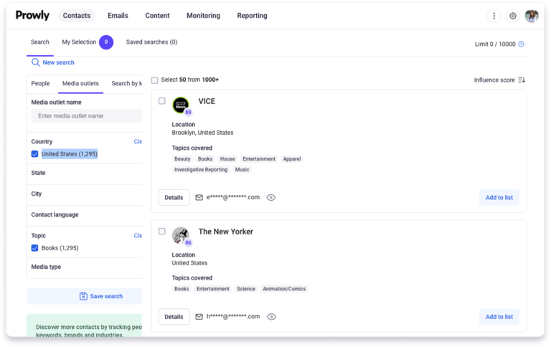
Task: Click the limit help question mark icon
Action: pyautogui.click(x=521, y=44)
